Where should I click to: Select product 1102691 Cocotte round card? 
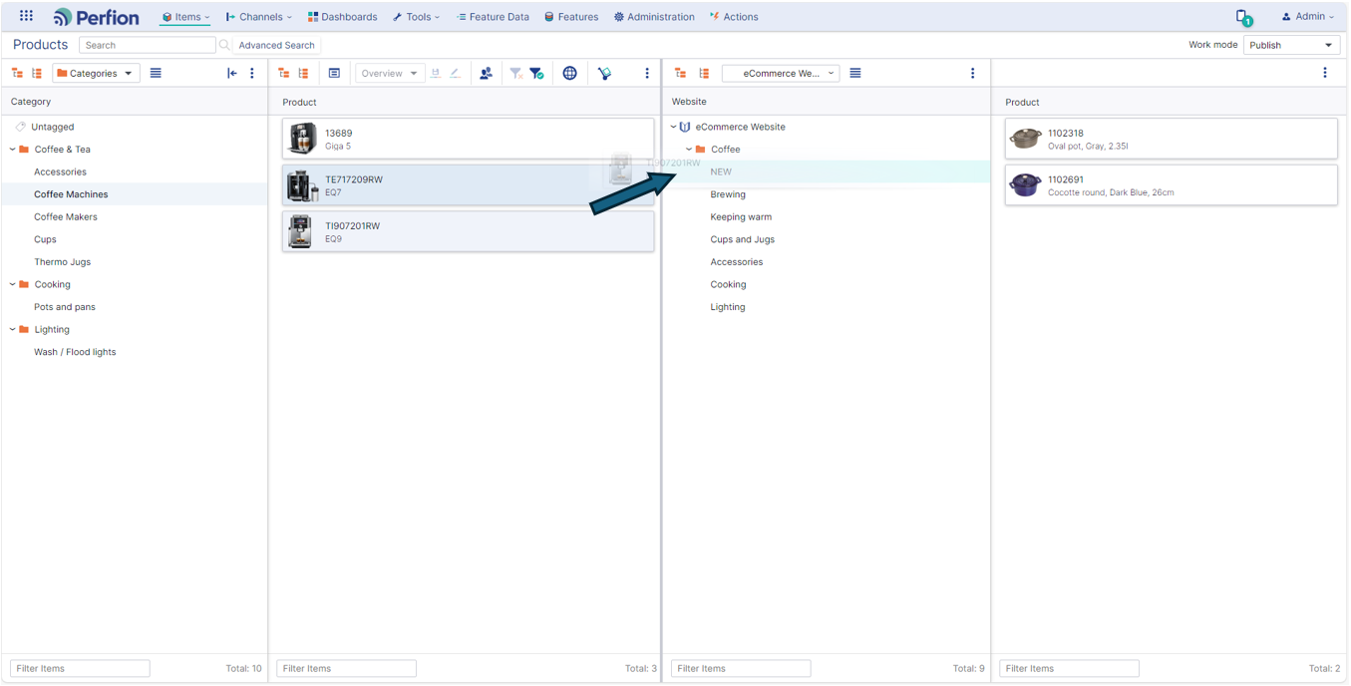[1171, 185]
